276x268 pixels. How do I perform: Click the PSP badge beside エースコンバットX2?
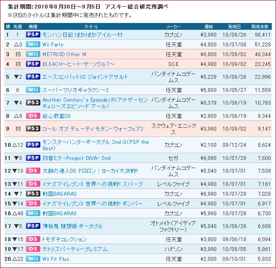33,77
